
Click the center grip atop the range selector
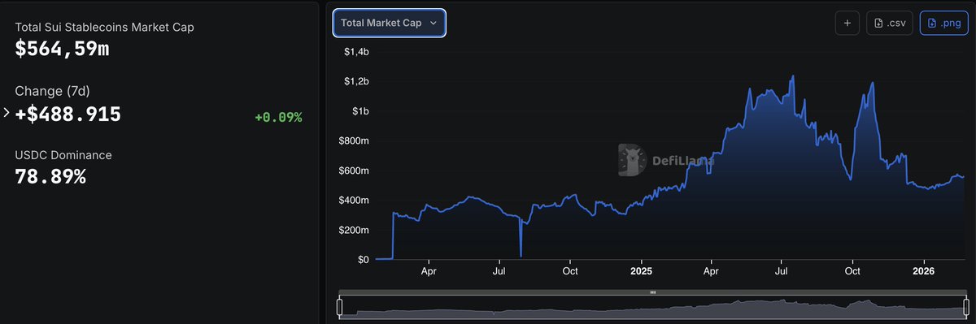coord(652,292)
